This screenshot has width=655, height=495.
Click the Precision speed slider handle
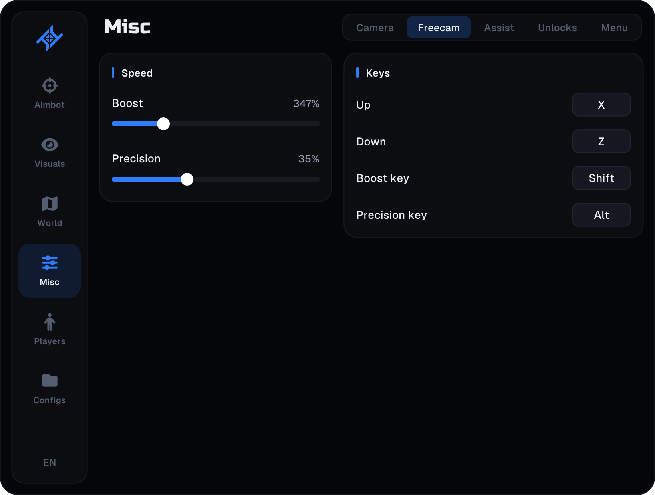[187, 179]
